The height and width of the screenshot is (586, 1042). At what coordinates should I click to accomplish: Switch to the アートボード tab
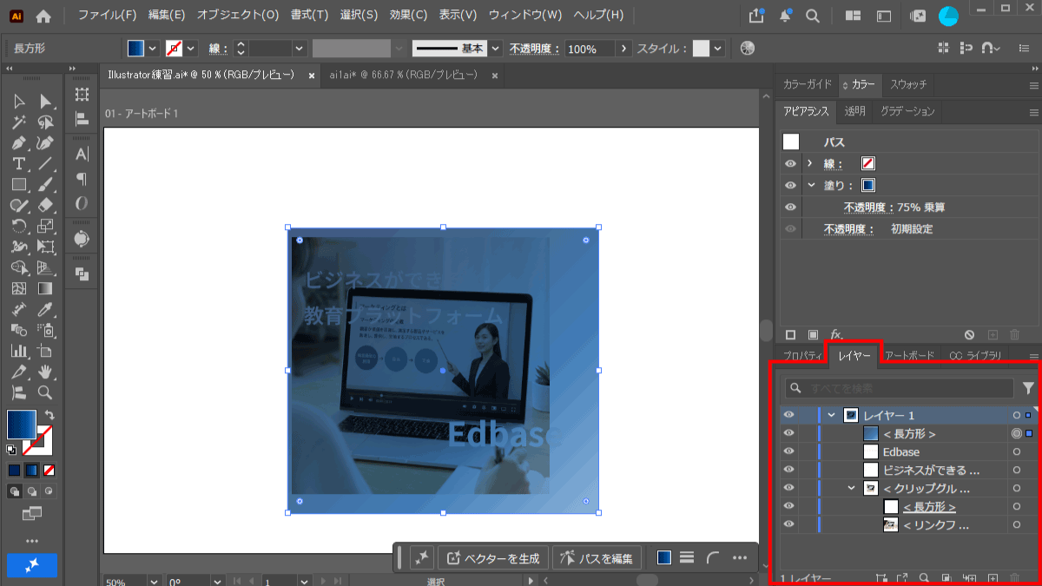pyautogui.click(x=910, y=355)
